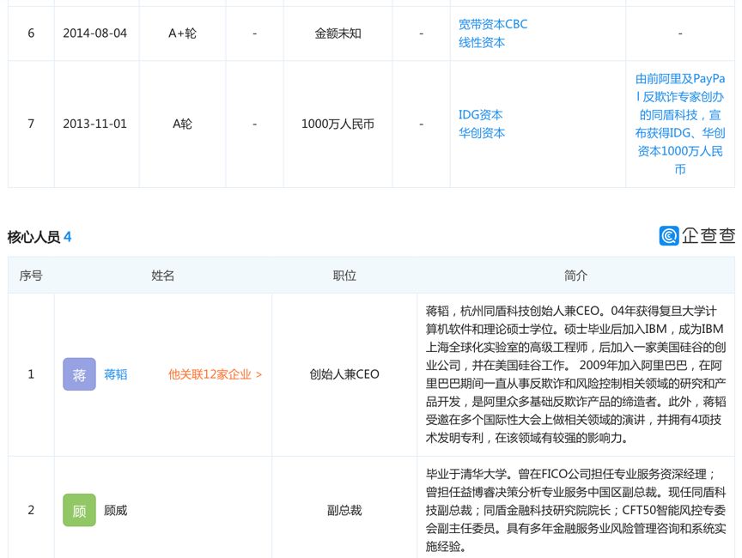742x558 pixels.
Task: Select 顾威's biography paragraph
Action: click(x=575, y=510)
